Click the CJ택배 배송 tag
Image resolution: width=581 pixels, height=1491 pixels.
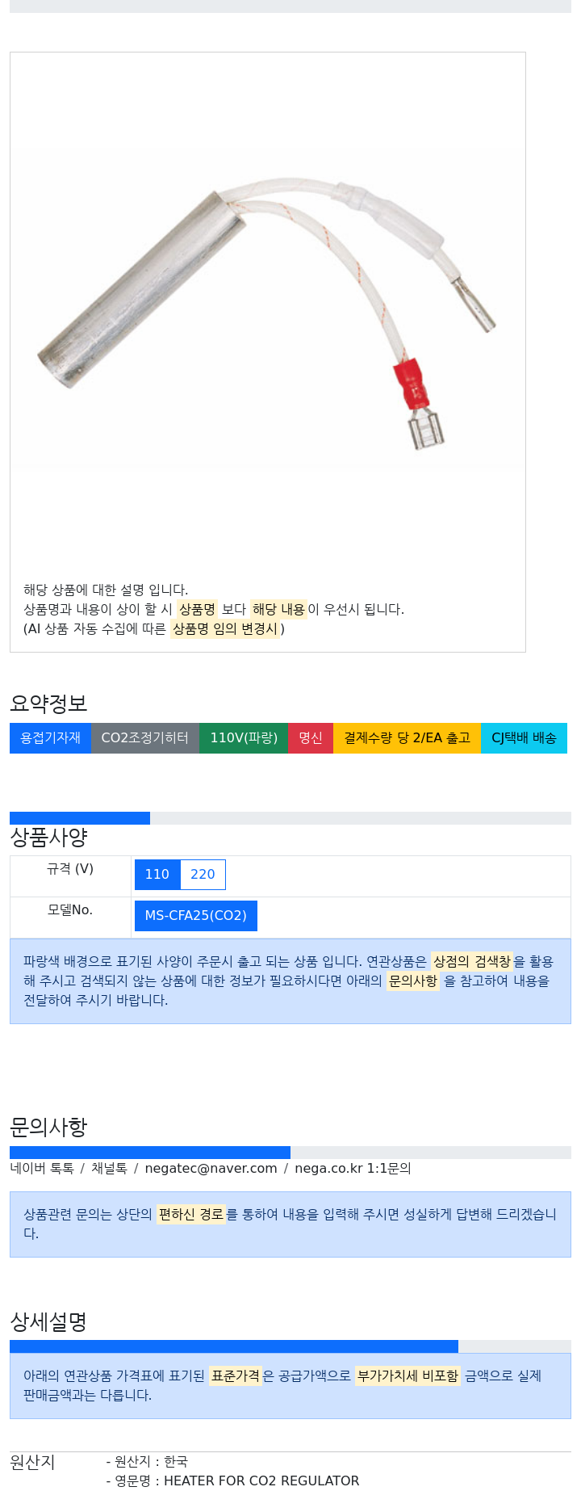click(x=524, y=738)
